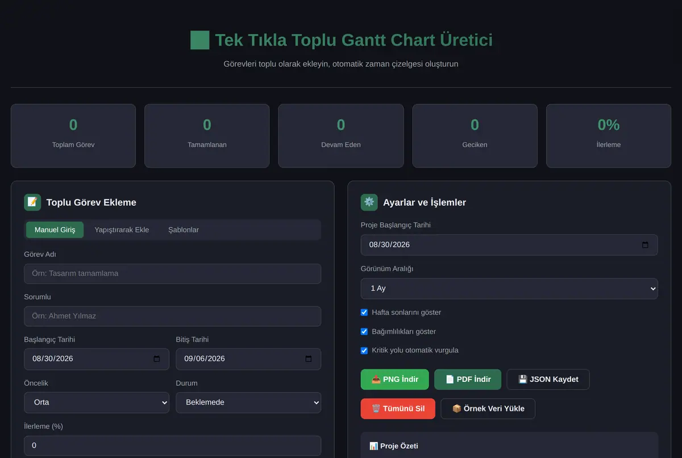Open the Durum dropdown set to Beklemede

pos(248,402)
